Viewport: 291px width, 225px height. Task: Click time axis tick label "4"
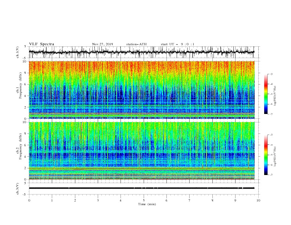point(121,200)
